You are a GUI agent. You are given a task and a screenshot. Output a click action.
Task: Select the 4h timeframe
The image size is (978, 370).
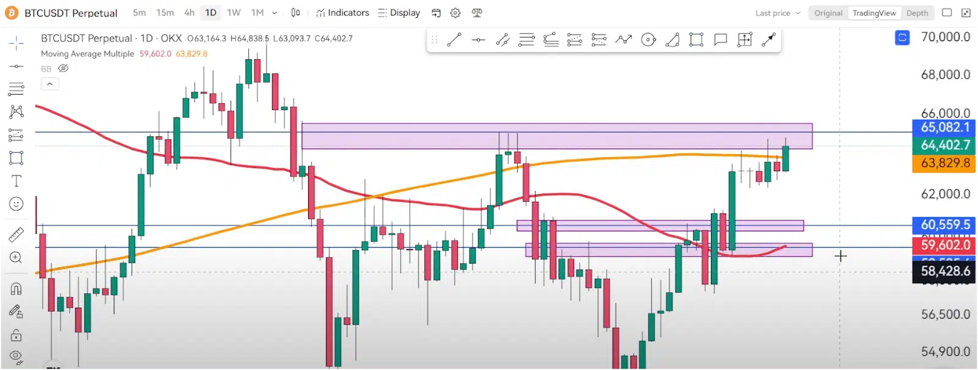pyautogui.click(x=189, y=13)
